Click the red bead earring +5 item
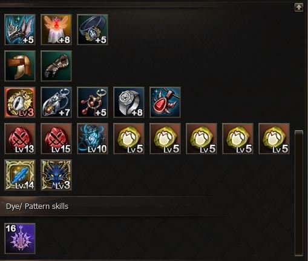 93,102
